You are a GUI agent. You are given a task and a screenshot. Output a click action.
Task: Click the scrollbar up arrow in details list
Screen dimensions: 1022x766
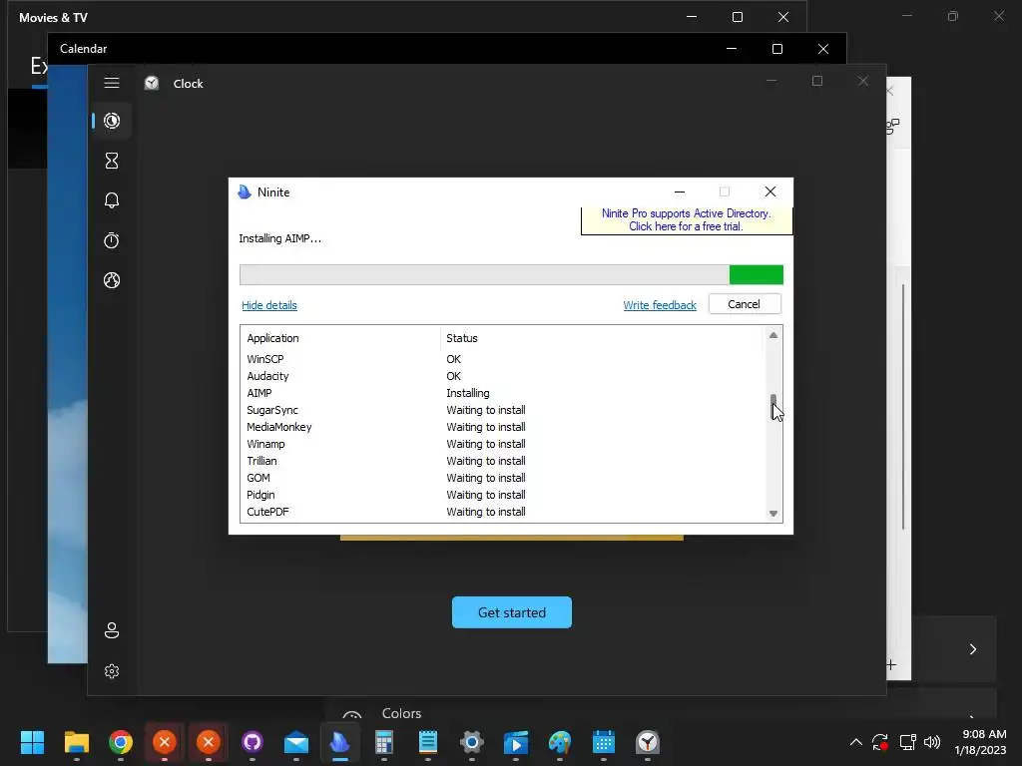(773, 335)
